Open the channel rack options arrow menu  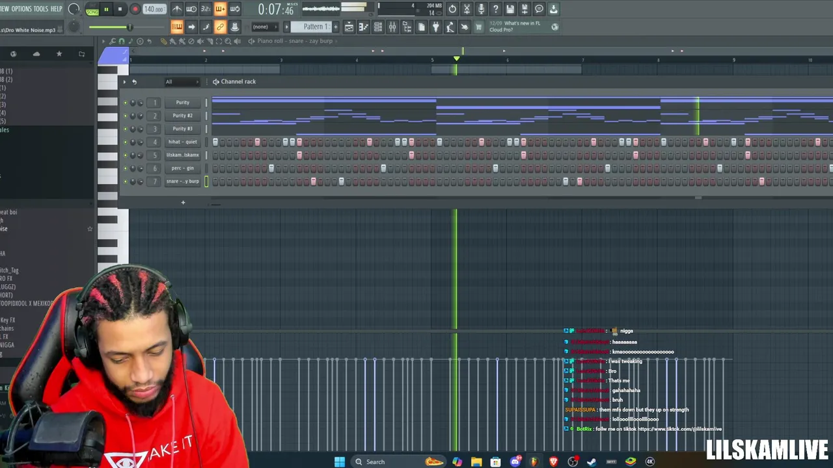pos(124,82)
